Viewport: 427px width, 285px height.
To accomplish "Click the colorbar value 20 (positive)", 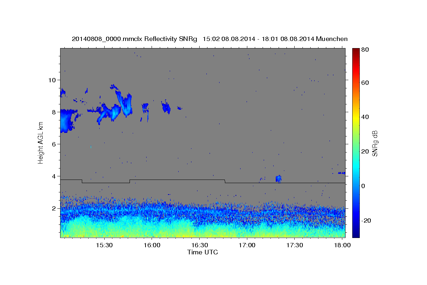I will pos(365,151).
